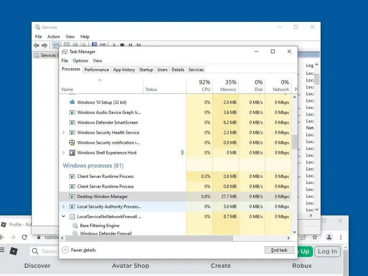Click the Task Manager vertical scrollbar thumb

coord(295,142)
